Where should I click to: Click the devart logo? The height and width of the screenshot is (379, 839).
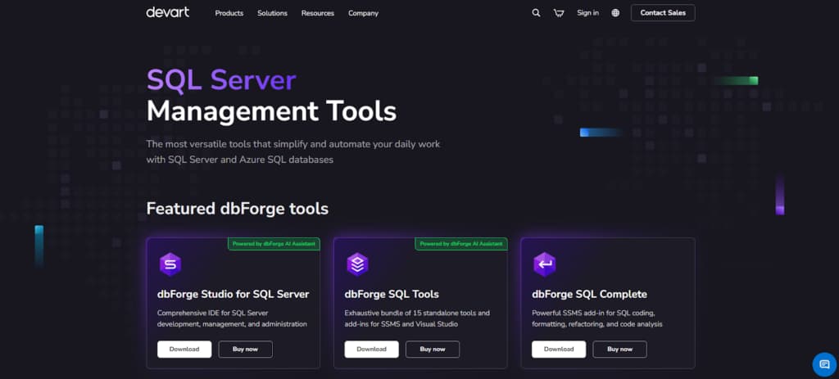(167, 11)
